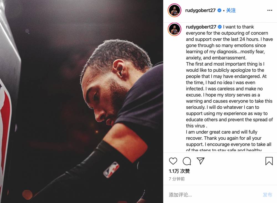277x203 pixels.
Task: Save the post with the bookmark icon
Action: [269, 161]
